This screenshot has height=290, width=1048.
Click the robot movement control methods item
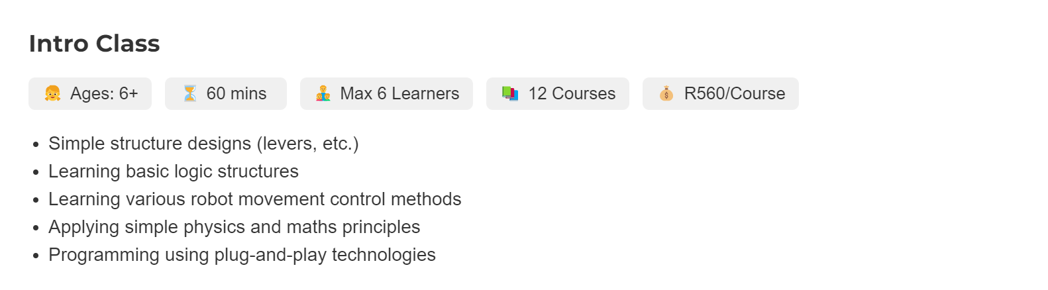255,199
